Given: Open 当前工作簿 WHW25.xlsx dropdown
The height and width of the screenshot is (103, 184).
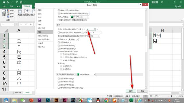Looking at the screenshot, I should [x=79, y=17].
